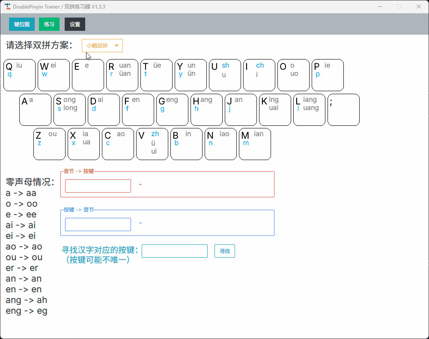The image size is (429, 339).
Task: Click the 零声母情况 heading
Action: (x=30, y=182)
